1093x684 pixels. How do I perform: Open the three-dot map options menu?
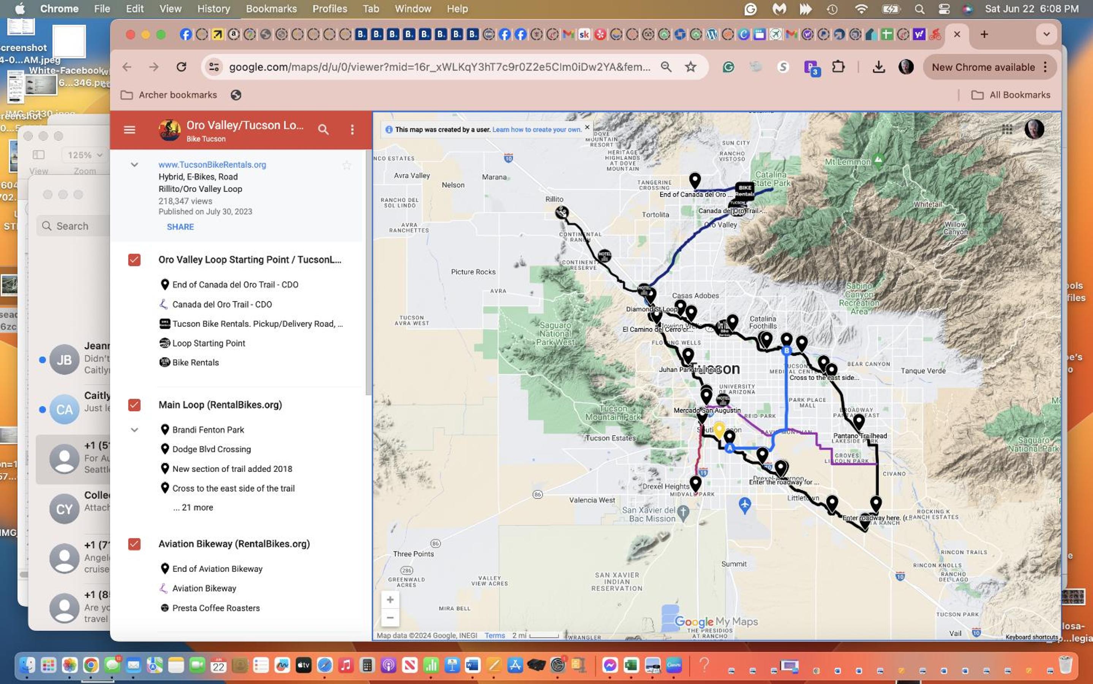pyautogui.click(x=352, y=130)
